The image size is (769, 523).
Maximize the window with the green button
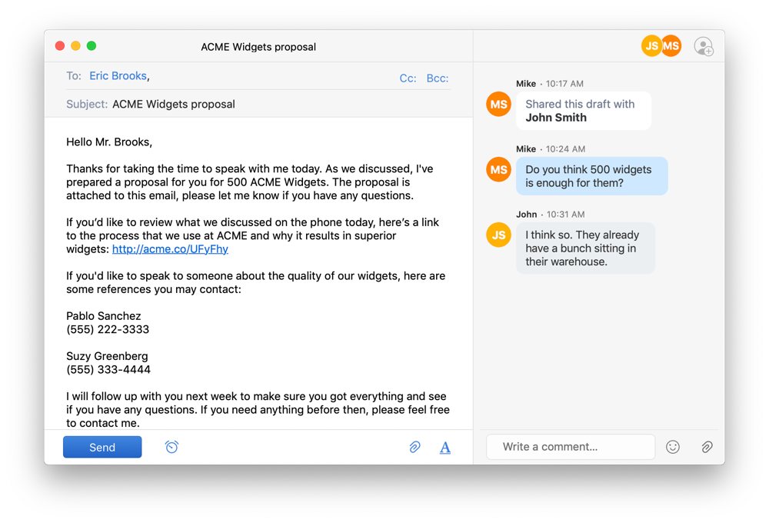(x=92, y=45)
